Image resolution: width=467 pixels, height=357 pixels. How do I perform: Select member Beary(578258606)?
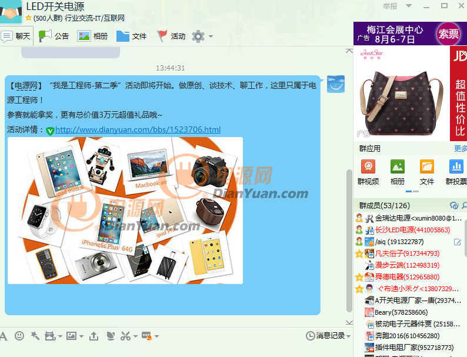pos(409,312)
